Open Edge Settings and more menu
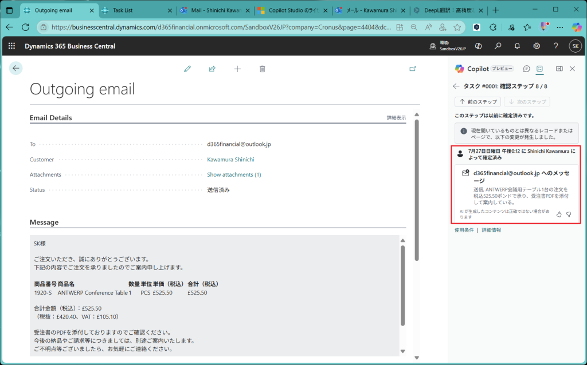 coord(559,27)
